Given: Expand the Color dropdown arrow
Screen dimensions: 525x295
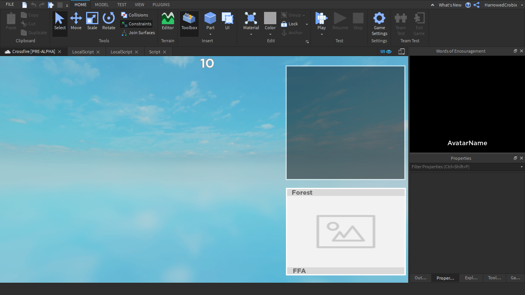Looking at the screenshot, I should (x=270, y=34).
